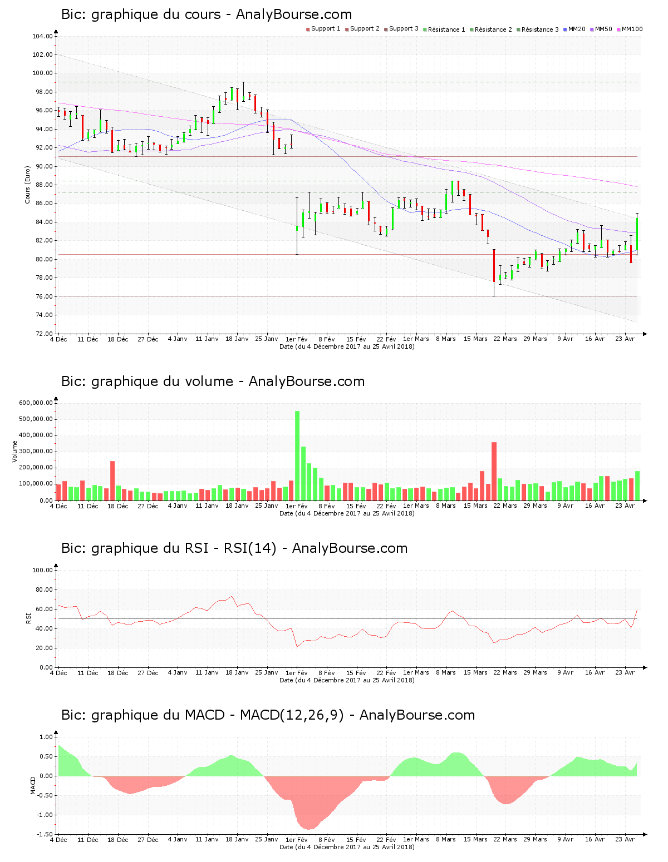Click '18 Janv' date on price chart axis
The width and height of the screenshot is (668, 862).
click(237, 339)
